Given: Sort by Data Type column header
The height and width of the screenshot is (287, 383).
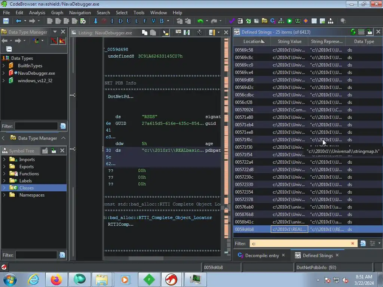Looking at the screenshot, I should 364,41.
